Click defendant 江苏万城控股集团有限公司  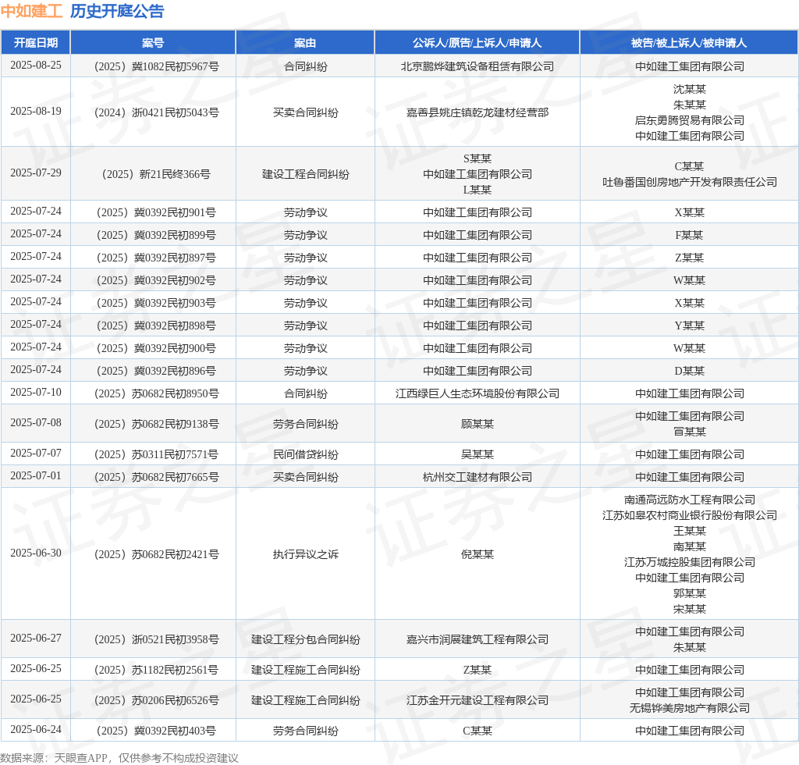(x=689, y=561)
